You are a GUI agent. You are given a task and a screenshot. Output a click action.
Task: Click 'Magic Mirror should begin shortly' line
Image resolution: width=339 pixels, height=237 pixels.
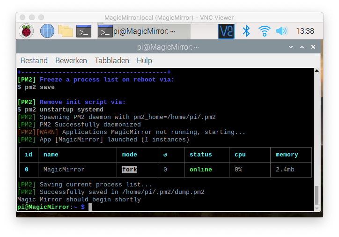tap(79, 200)
